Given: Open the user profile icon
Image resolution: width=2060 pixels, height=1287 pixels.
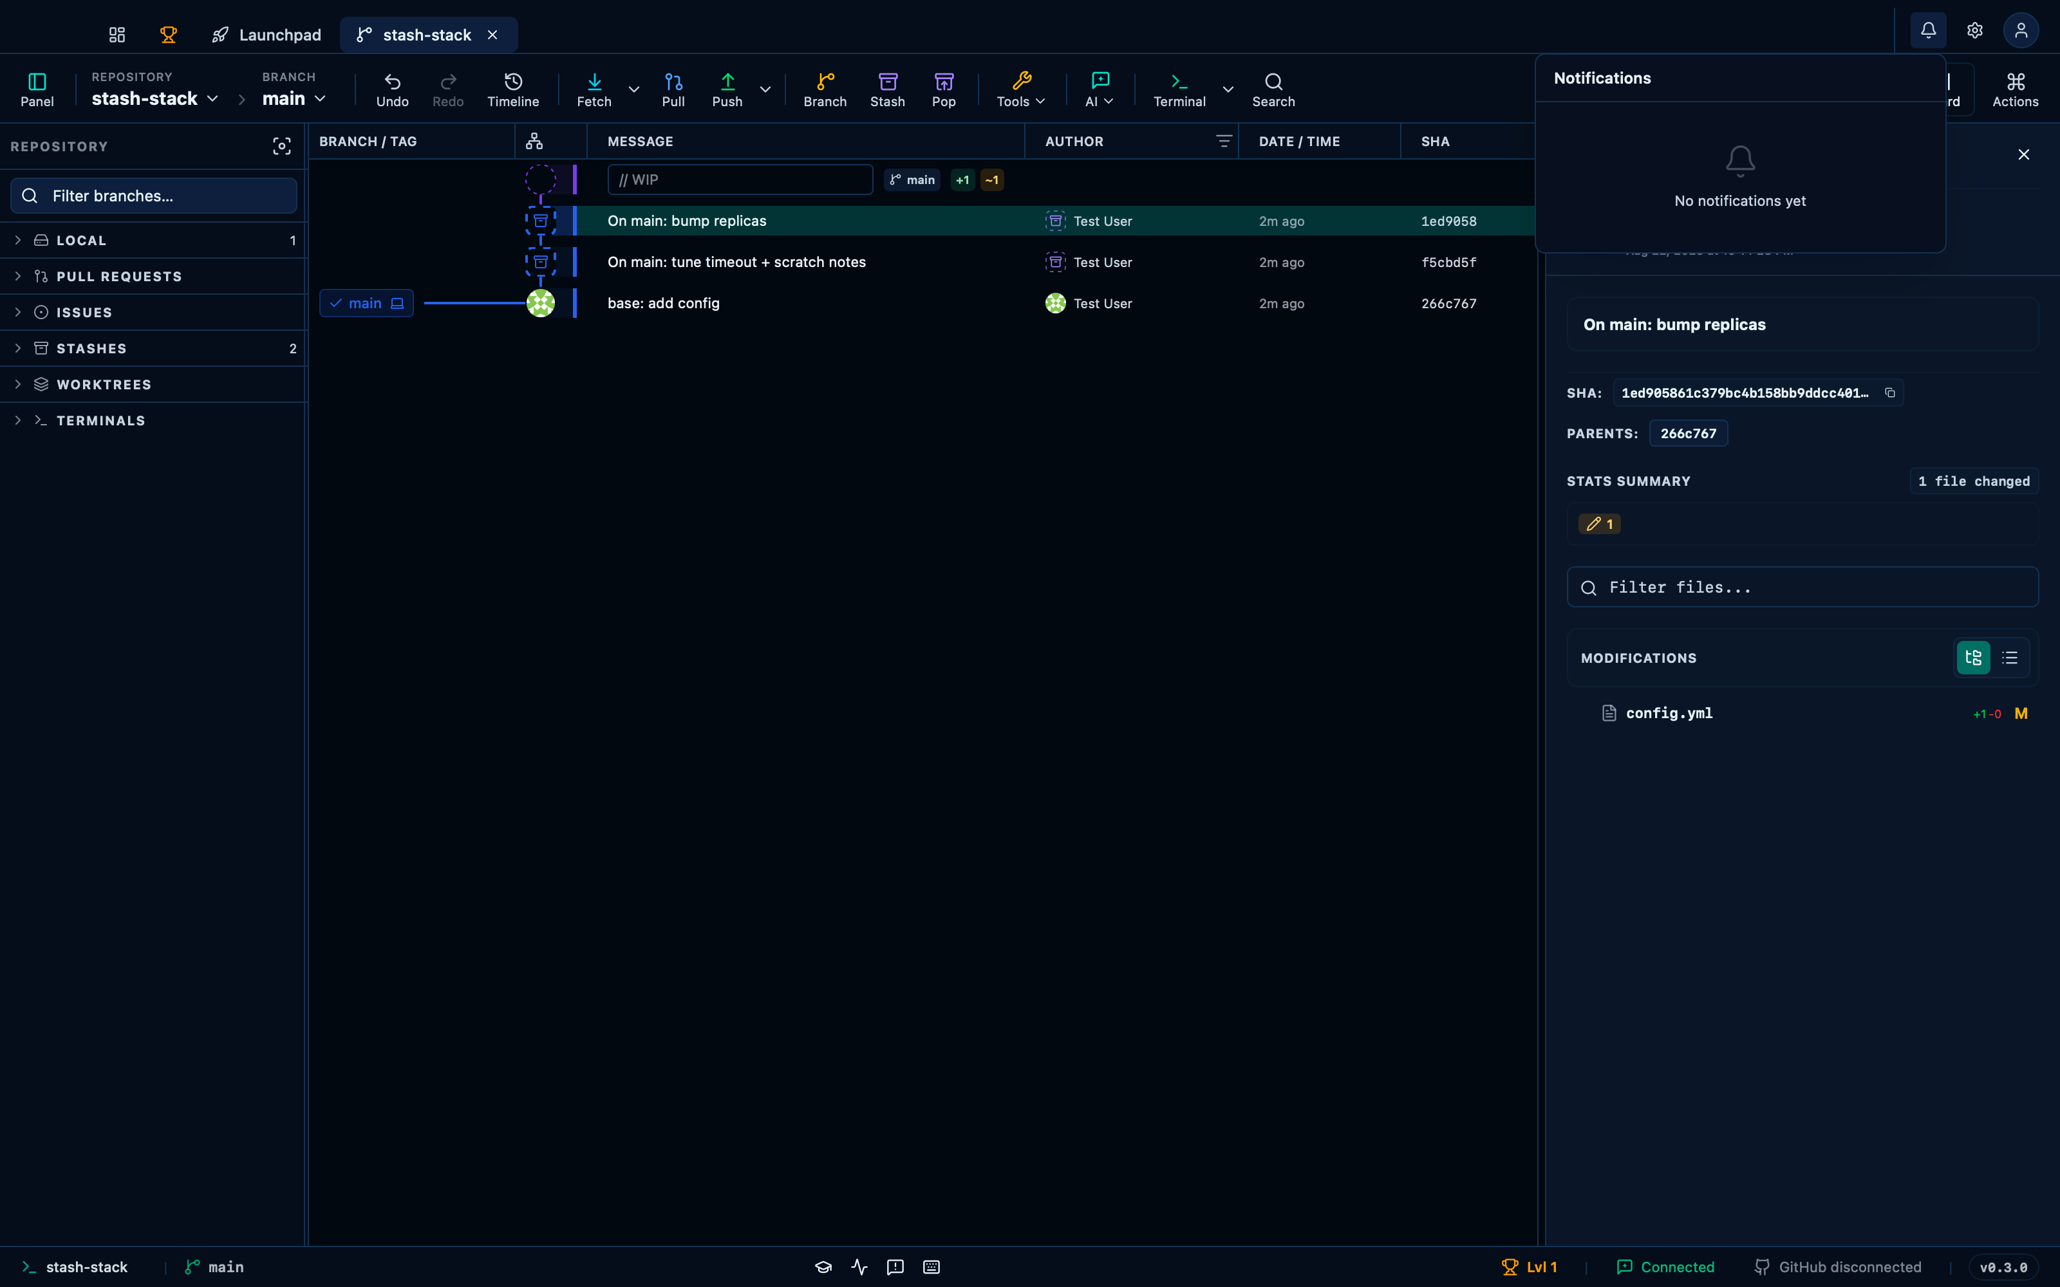Looking at the screenshot, I should point(2021,31).
